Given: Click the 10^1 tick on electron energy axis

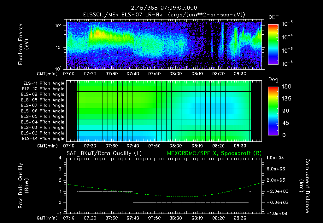Looking at the screenshot, I should [58, 47].
